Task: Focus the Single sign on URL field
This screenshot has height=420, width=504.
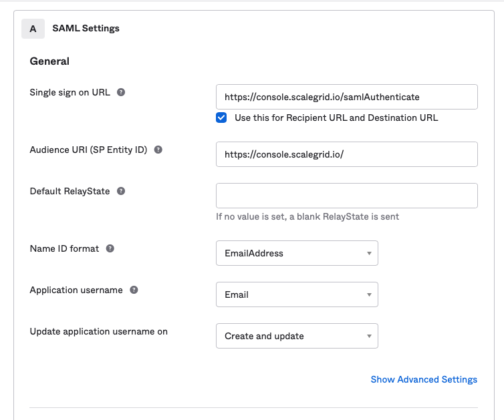Action: [x=346, y=97]
